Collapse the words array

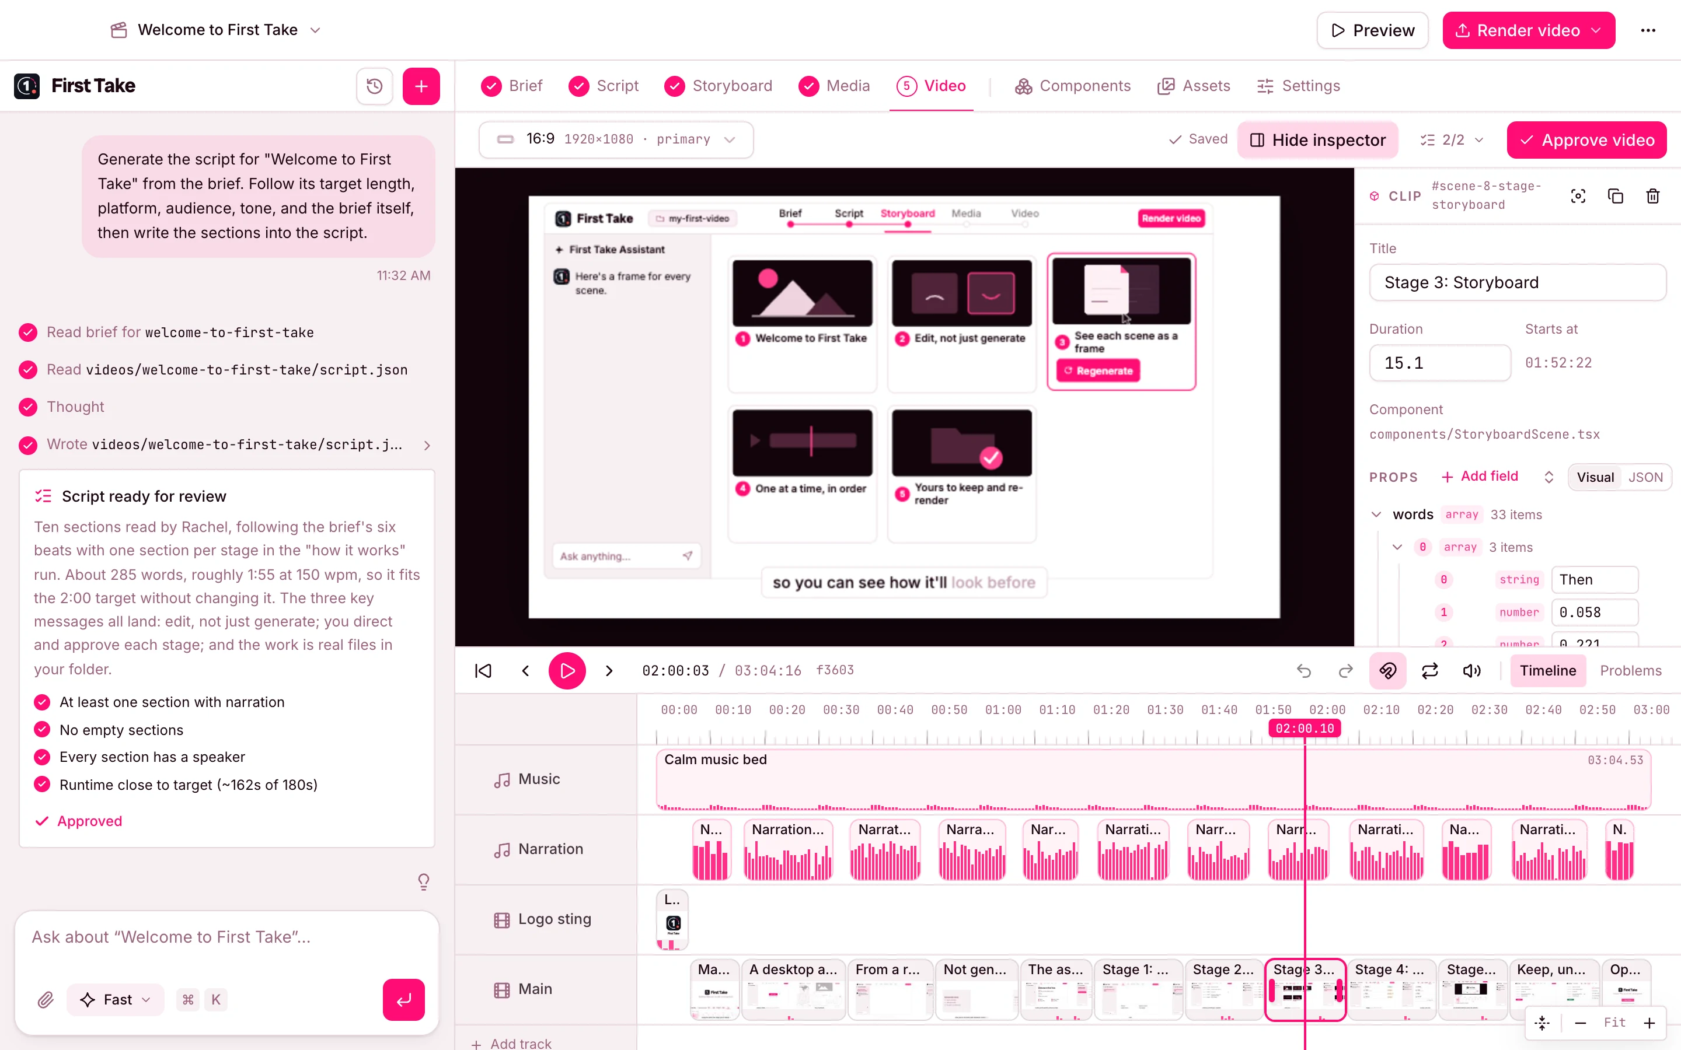pyautogui.click(x=1376, y=514)
